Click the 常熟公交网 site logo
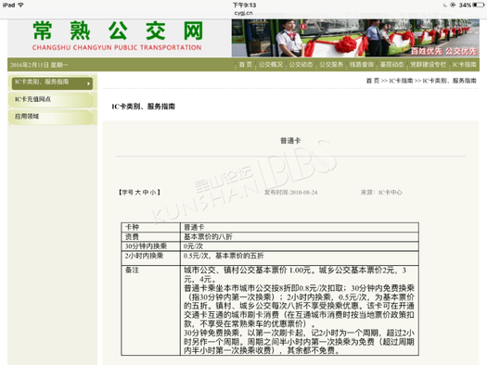 [x=118, y=35]
